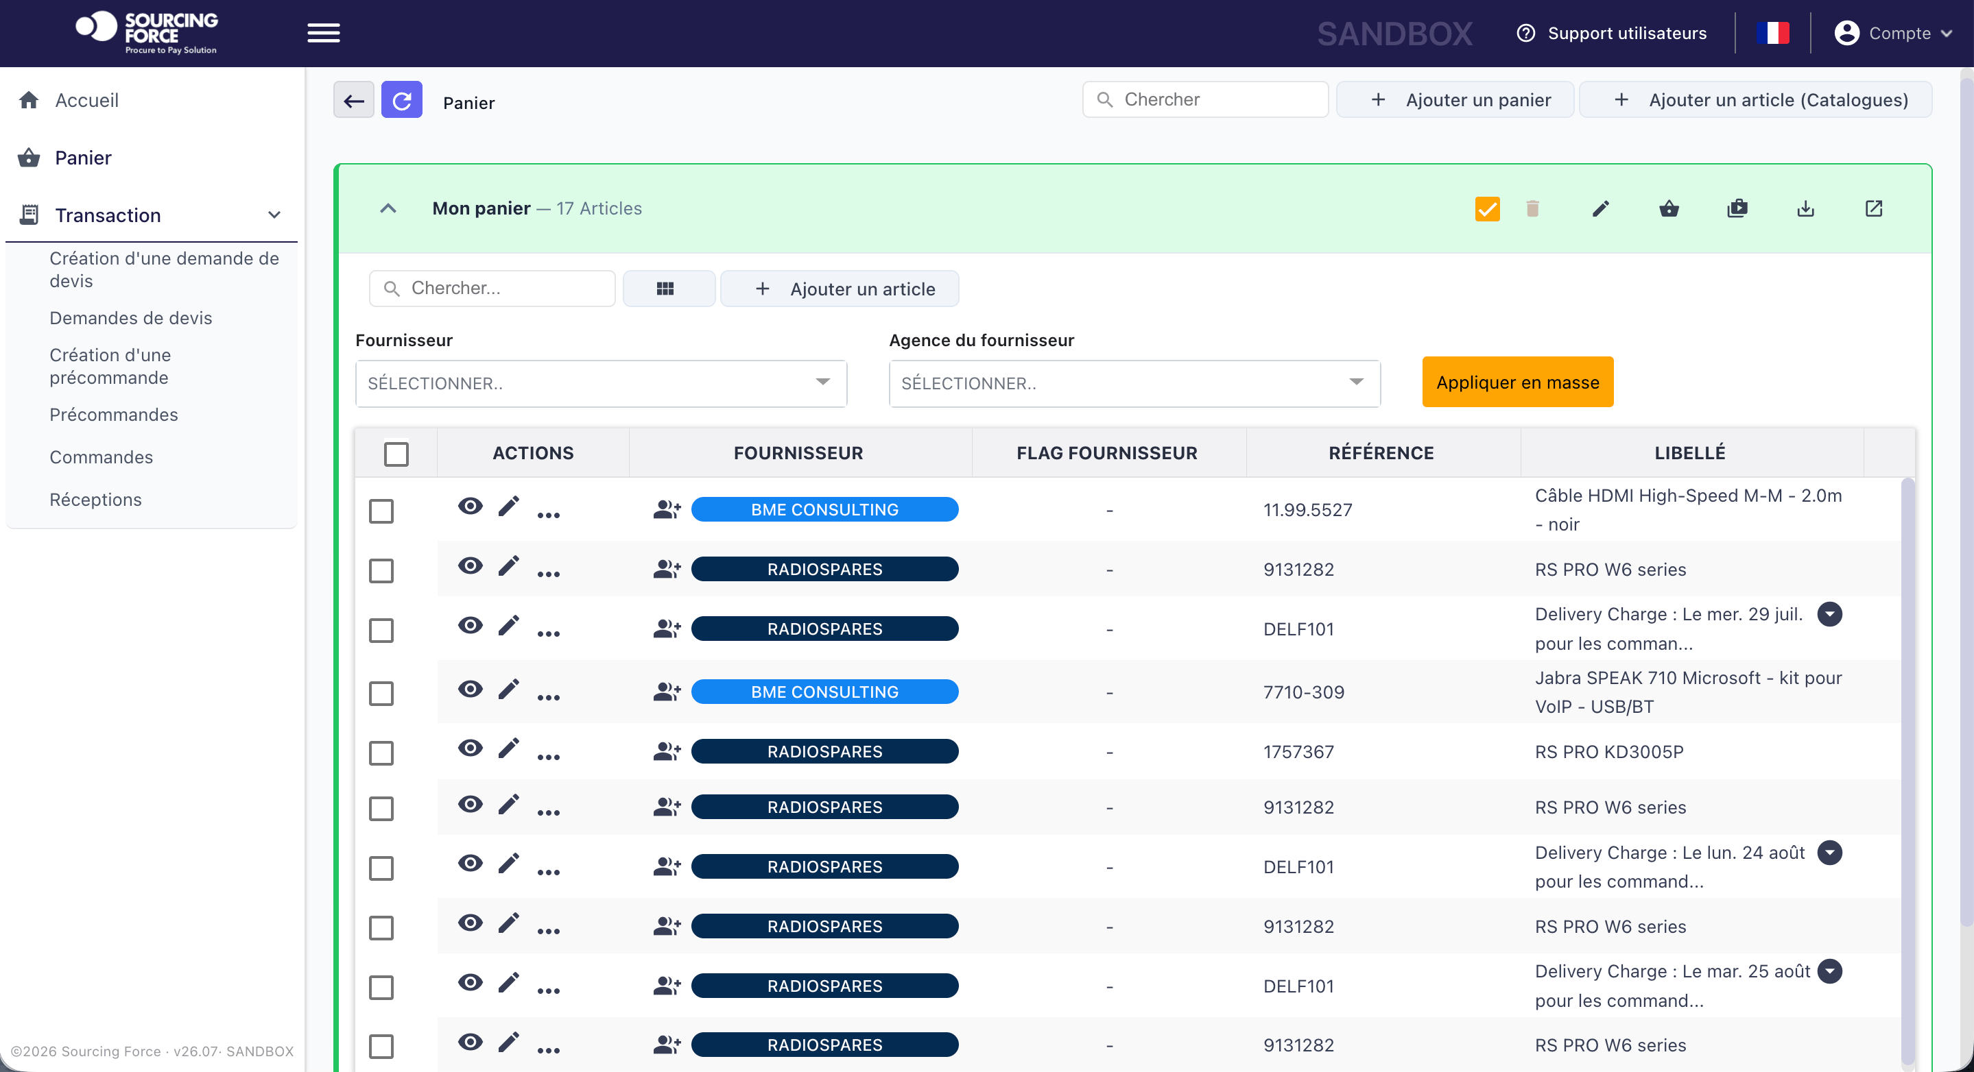The width and height of the screenshot is (1974, 1072).
Task: Click BME CONSULTING badge on 11.99.5527 row
Action: click(824, 509)
